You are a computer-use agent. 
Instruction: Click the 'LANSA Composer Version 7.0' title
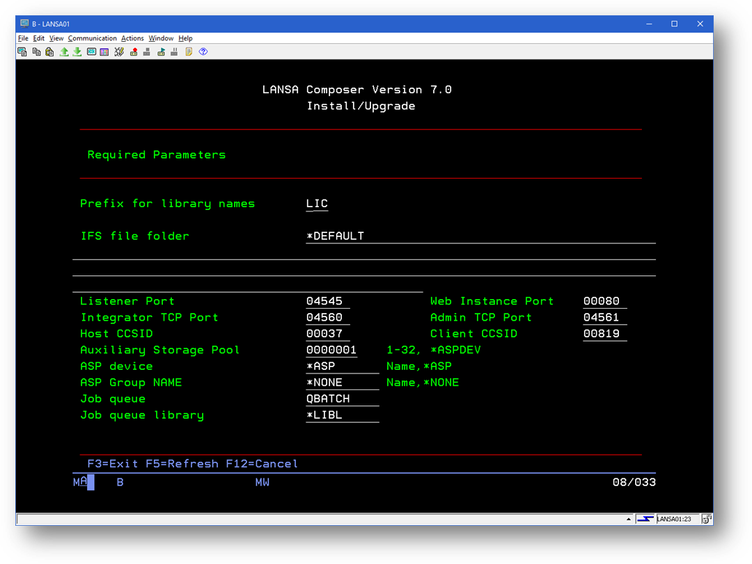click(x=357, y=90)
